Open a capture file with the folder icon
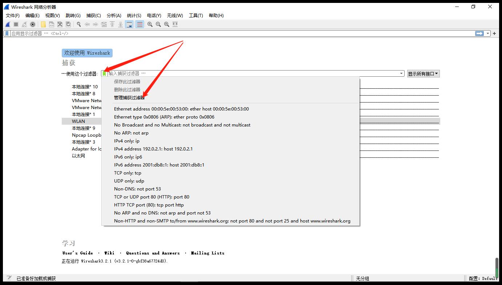This screenshot has width=502, height=285. (x=43, y=24)
